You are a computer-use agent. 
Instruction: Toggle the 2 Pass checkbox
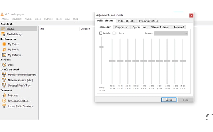coord(114,33)
